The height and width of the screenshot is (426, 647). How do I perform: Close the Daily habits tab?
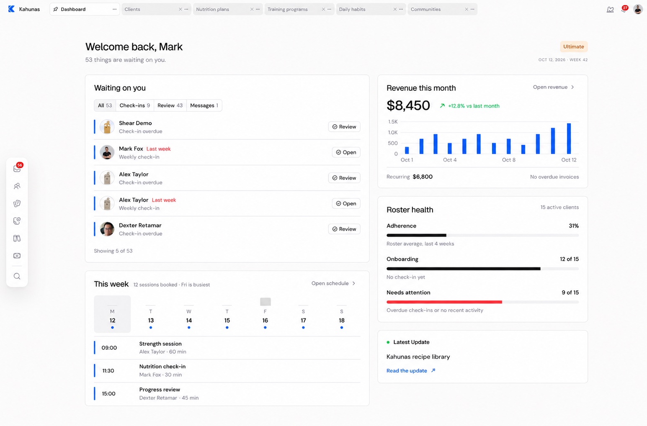[x=395, y=9]
